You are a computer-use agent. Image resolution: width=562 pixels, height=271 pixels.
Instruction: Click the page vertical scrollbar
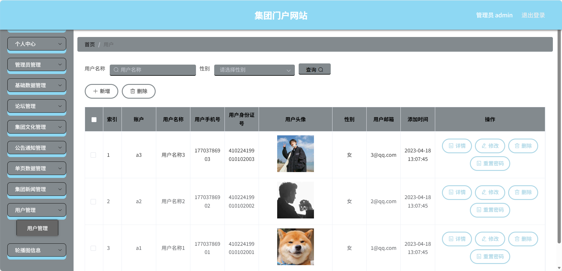pyautogui.click(x=559, y=137)
